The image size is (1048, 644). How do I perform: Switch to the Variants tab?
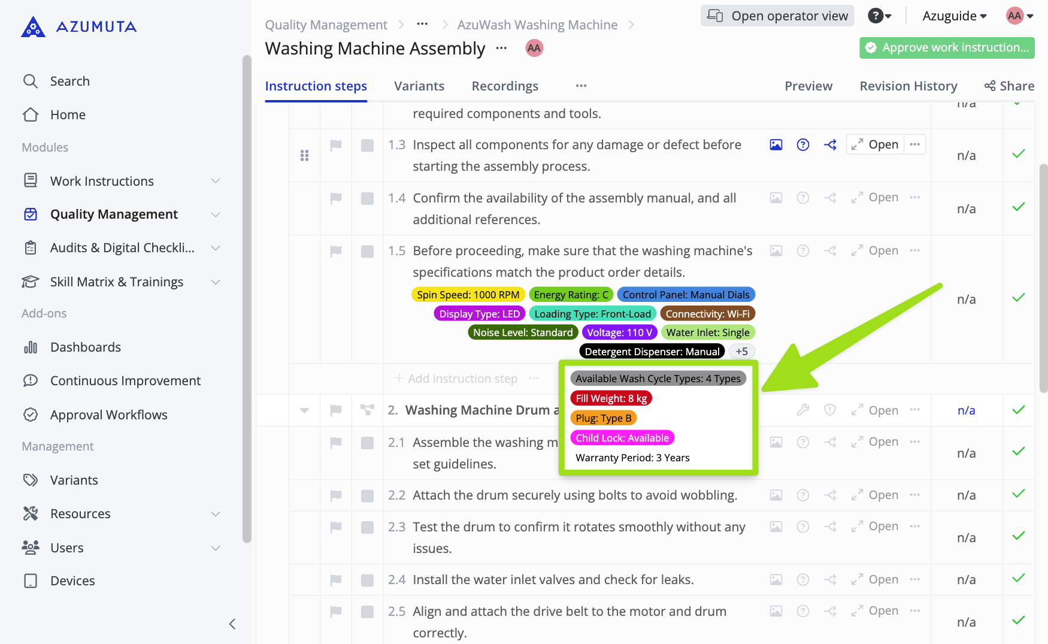click(x=419, y=86)
